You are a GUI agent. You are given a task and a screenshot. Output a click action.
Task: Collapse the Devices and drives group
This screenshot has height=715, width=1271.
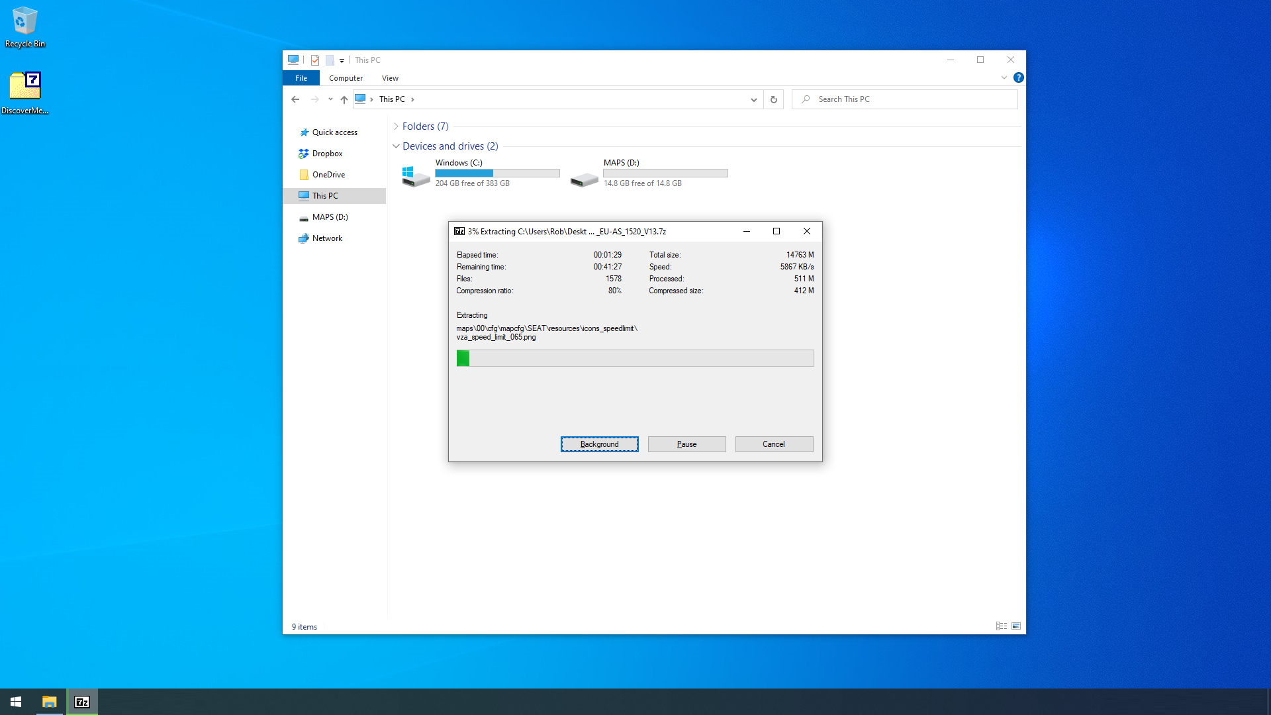click(396, 146)
